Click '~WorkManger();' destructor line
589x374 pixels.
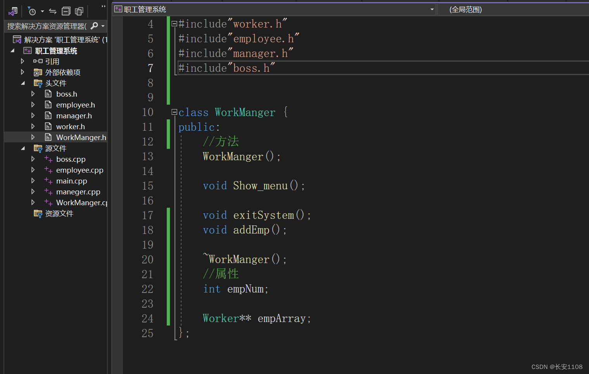pos(245,260)
